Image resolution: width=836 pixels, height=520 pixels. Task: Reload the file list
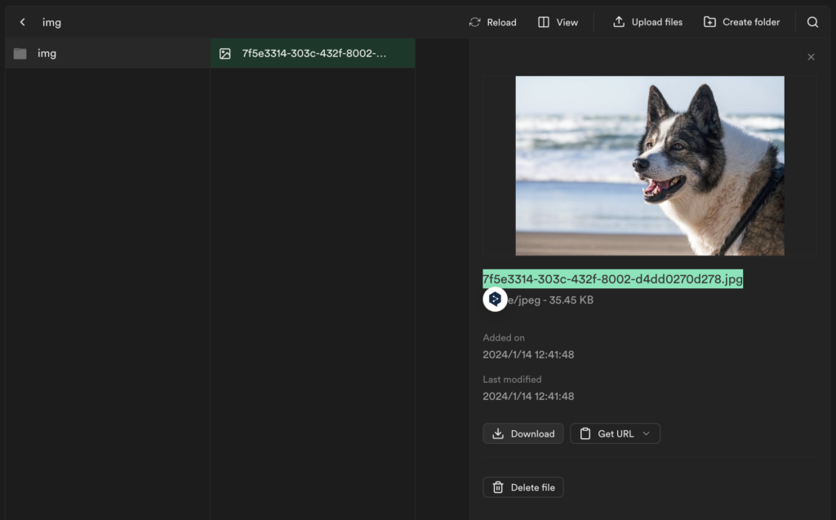(492, 22)
